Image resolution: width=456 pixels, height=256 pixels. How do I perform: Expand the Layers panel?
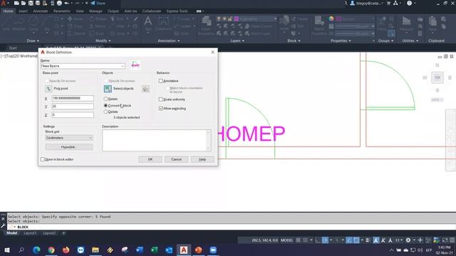[x=237, y=41]
